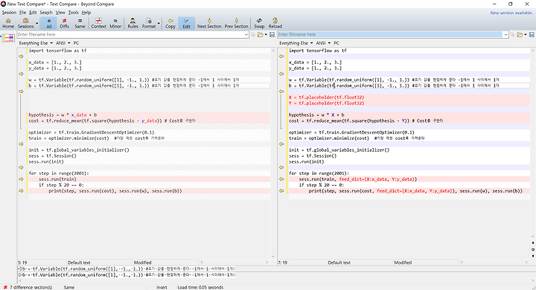Open Sessions from the toolbar
The height and width of the screenshot is (290, 536).
25,23
